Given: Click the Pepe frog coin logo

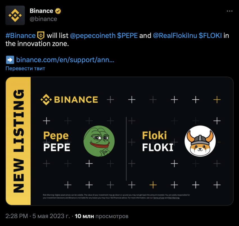Looking at the screenshot, I should [99, 141].
